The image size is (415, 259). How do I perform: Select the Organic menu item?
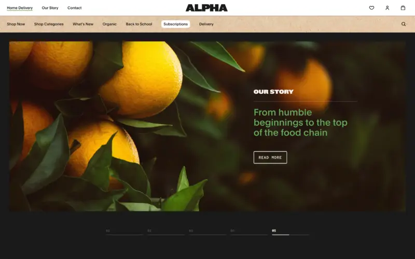[109, 24]
